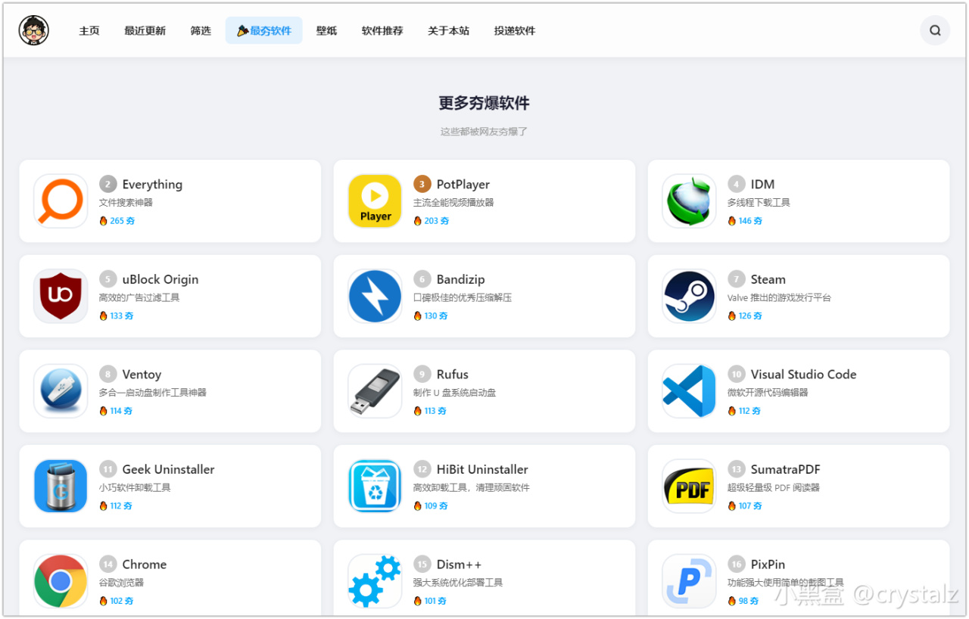Click the Steam logo icon

[x=689, y=296]
